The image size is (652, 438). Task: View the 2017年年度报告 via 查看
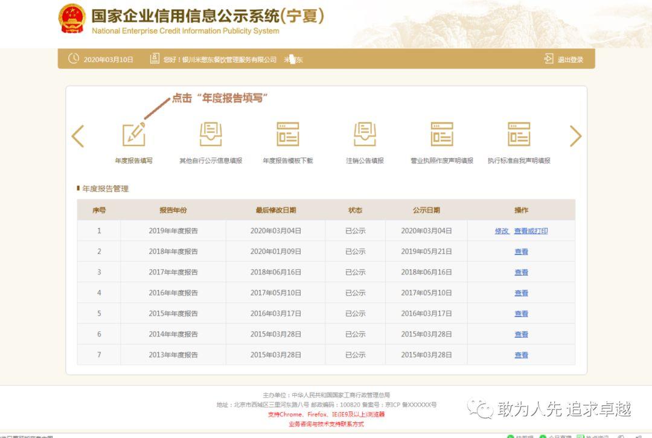(x=521, y=273)
